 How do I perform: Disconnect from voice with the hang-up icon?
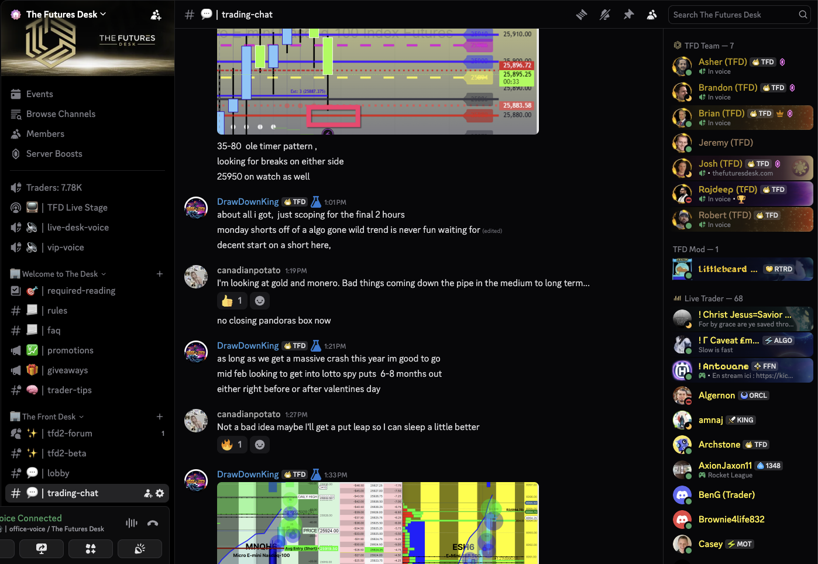click(153, 523)
